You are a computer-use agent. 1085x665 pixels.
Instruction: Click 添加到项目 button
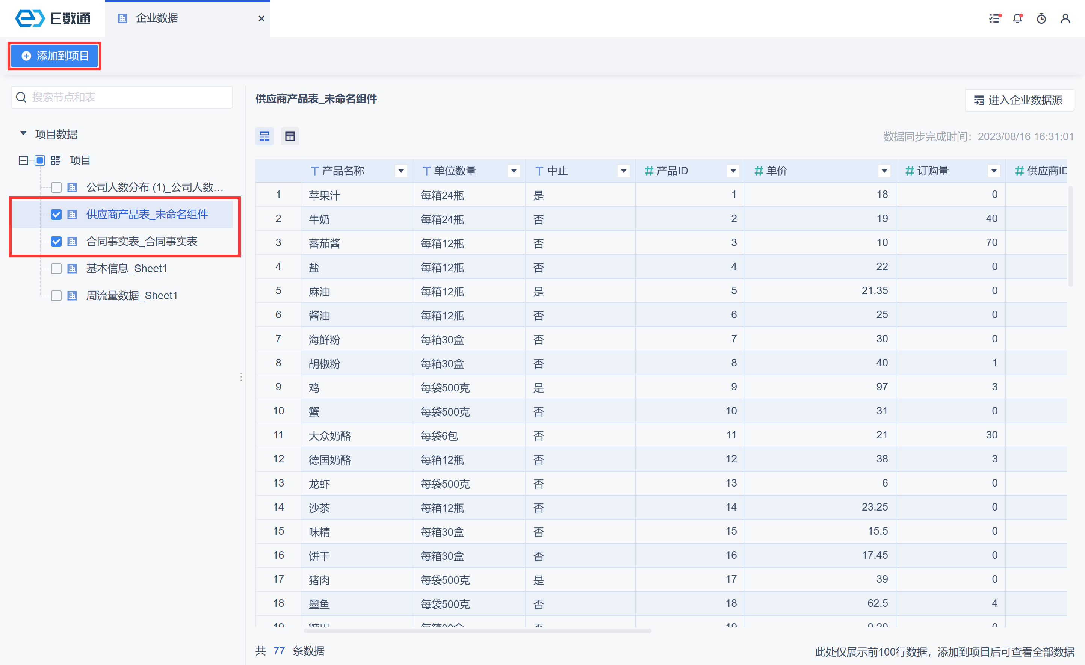click(x=55, y=56)
